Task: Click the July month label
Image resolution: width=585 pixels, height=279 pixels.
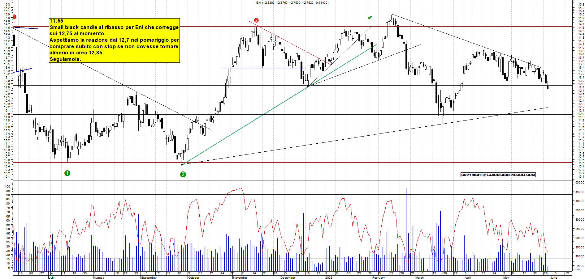Action: click(x=51, y=277)
